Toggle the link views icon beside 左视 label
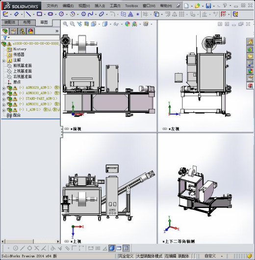Image resolution: width=255 pixels, height=260 pixels. coord(165,129)
